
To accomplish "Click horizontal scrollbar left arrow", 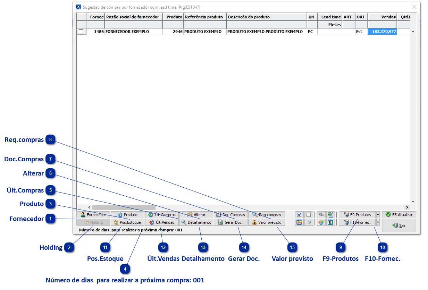I will tap(89, 207).
